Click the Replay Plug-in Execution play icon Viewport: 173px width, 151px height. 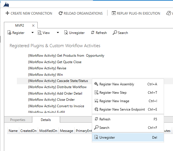point(114,13)
